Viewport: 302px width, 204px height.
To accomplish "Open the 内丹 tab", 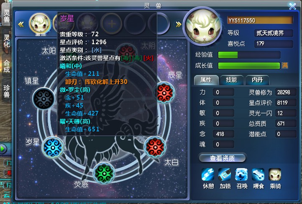I will pyautogui.click(x=257, y=80).
